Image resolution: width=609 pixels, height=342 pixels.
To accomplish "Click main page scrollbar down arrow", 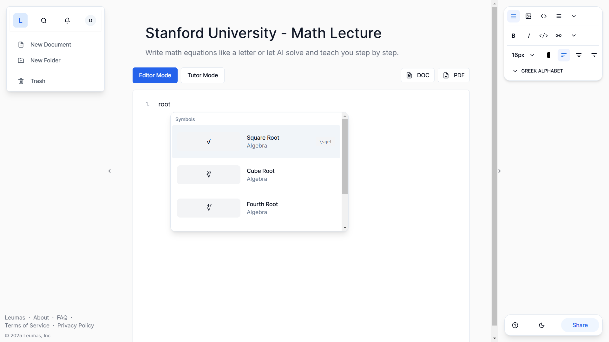I will 494,339.
